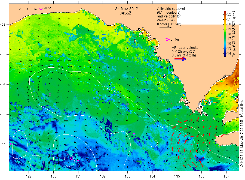
Task: Click the dark red top of temperature colorbar
Action: click(x=225, y=12)
